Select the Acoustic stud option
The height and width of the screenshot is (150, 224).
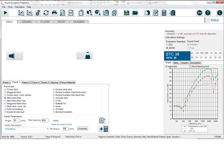pos(54,98)
